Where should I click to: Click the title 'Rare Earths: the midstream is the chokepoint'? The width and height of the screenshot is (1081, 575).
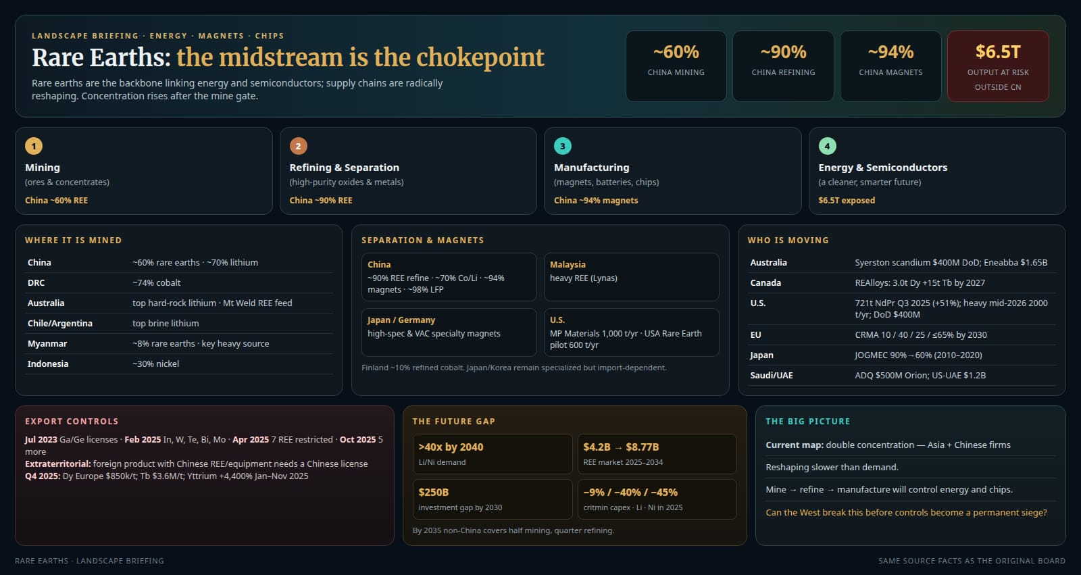[x=288, y=57]
